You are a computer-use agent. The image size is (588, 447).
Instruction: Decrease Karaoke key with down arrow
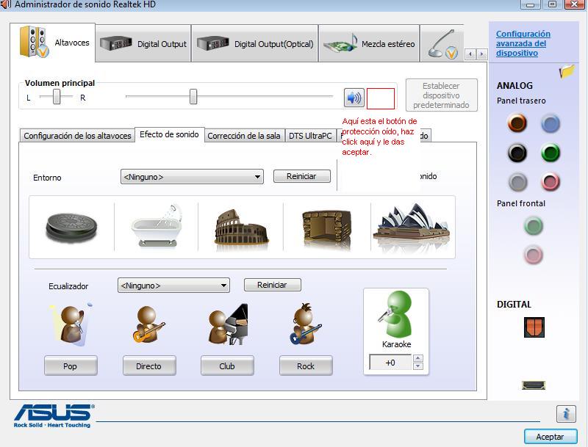417,366
